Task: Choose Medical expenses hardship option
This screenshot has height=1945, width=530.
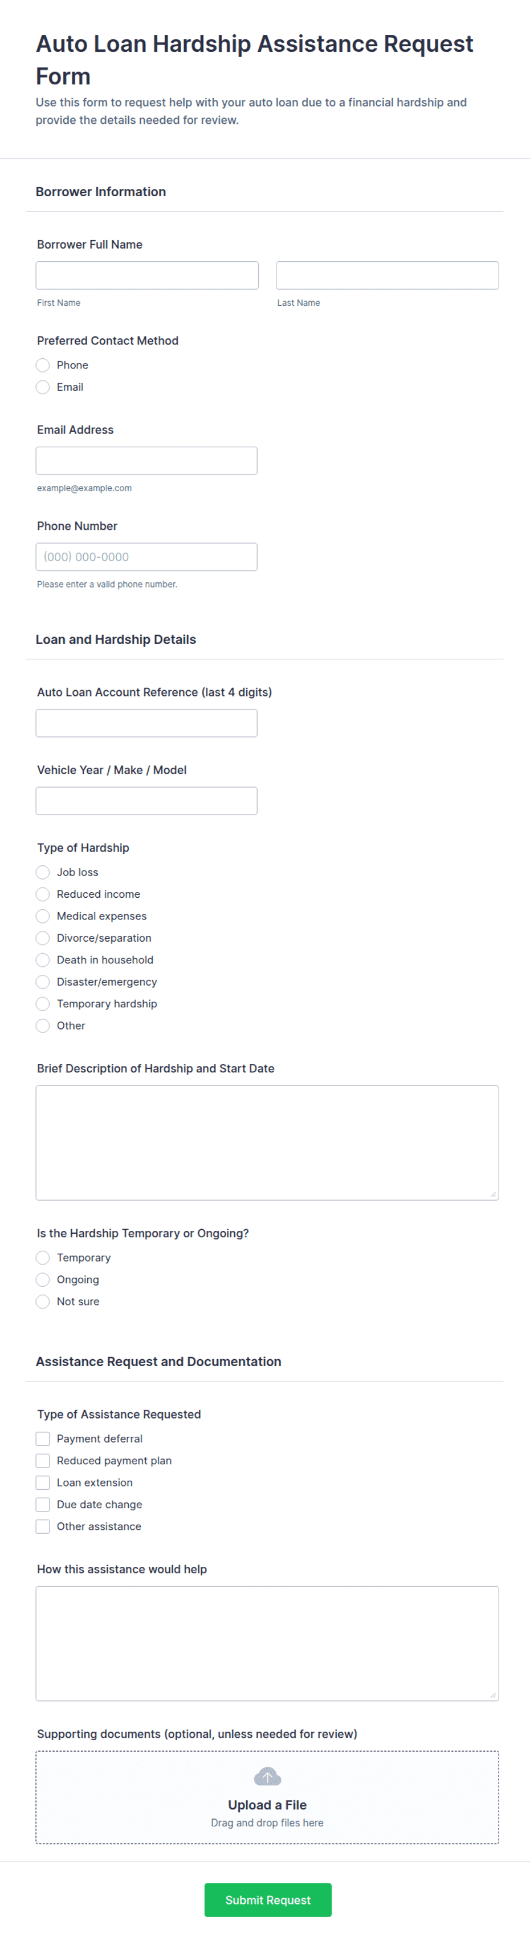Action: [x=43, y=916]
